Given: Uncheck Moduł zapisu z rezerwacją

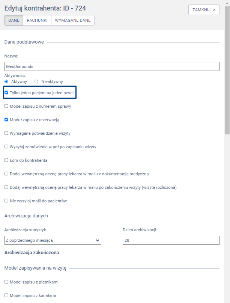Looking at the screenshot, I should pyautogui.click(x=6, y=120).
